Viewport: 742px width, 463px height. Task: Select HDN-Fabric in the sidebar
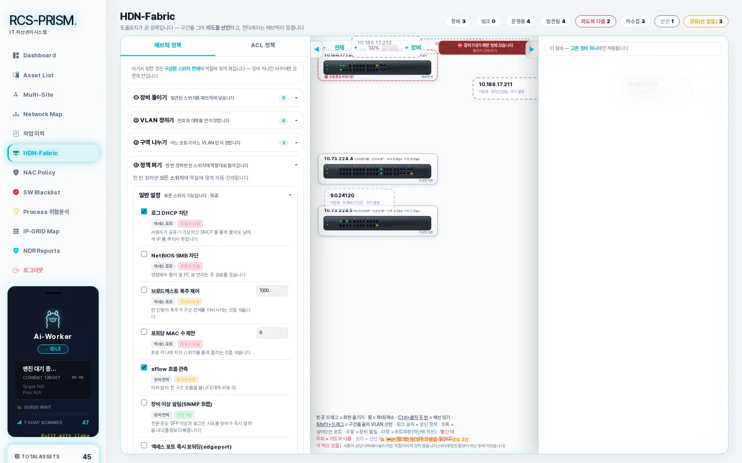[53, 153]
